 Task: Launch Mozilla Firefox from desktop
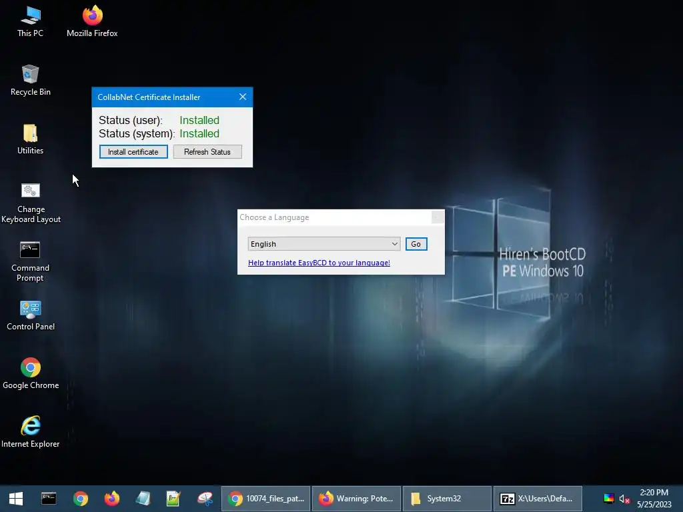coord(92,21)
